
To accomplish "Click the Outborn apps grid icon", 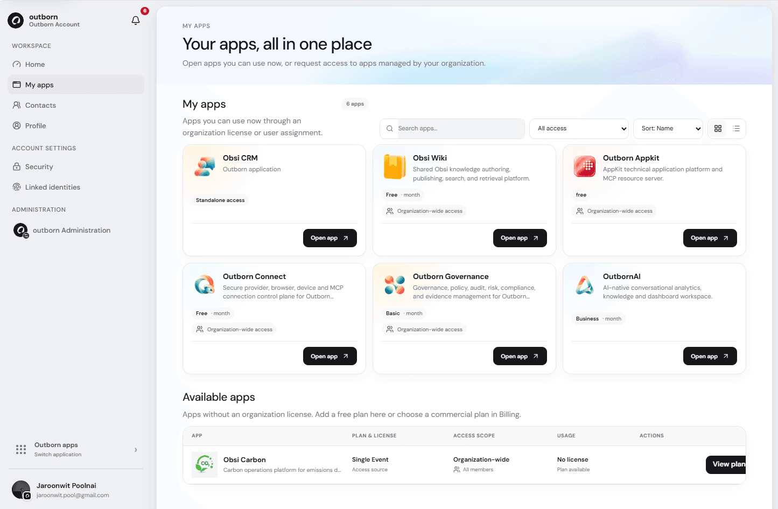I will point(21,449).
